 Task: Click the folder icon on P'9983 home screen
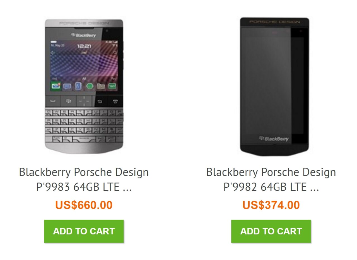(101, 86)
